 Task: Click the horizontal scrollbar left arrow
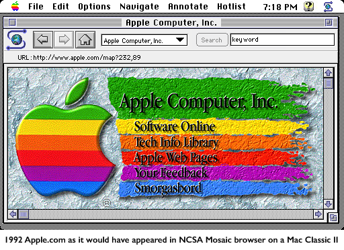click(x=13, y=214)
